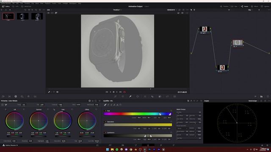
Task: Open the RGB Mixer palette
Action: pyautogui.click(x=28, y=97)
